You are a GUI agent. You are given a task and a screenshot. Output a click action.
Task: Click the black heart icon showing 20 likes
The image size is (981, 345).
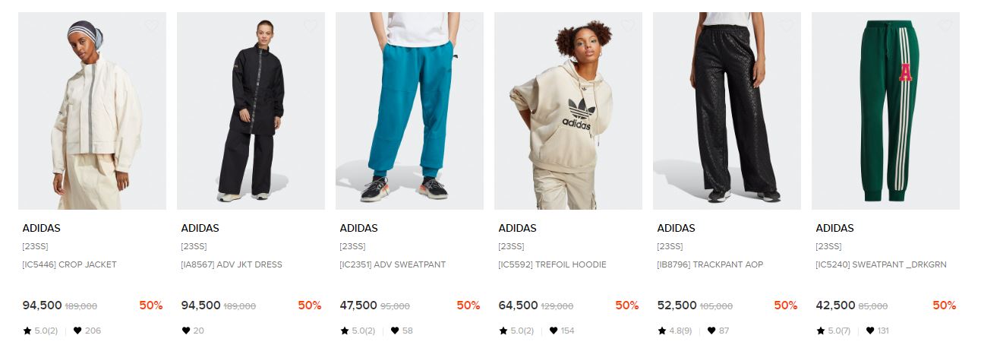[186, 331]
